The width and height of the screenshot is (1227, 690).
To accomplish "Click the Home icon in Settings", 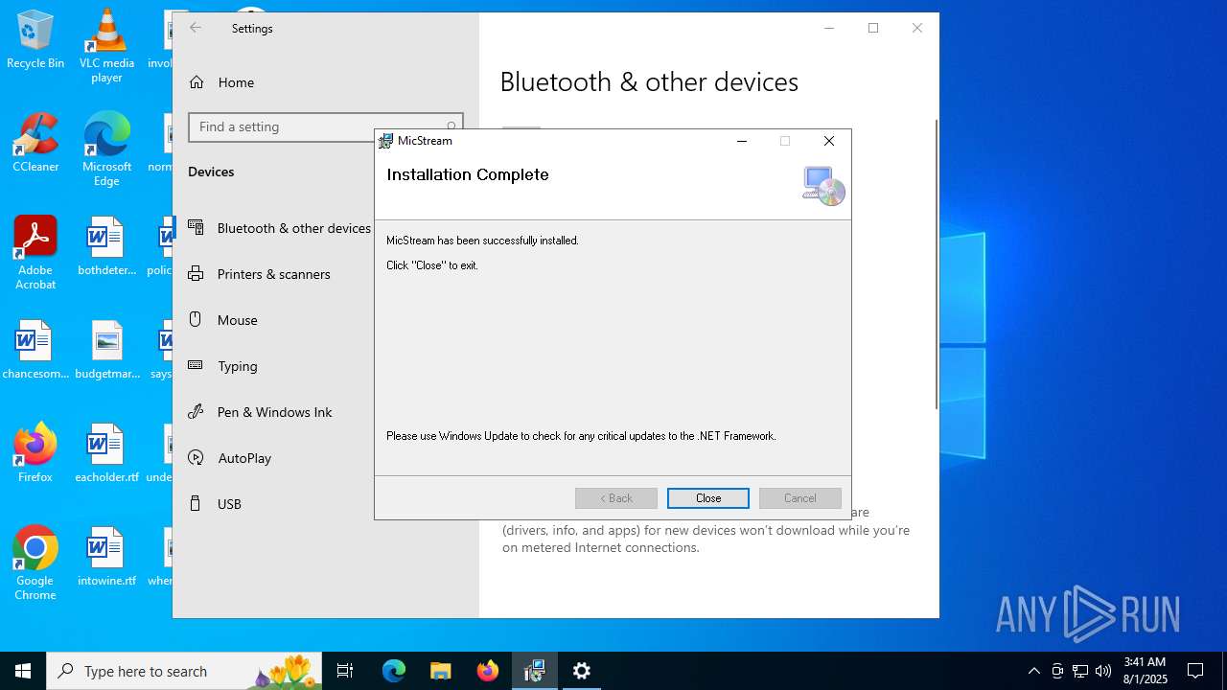I will click(197, 82).
